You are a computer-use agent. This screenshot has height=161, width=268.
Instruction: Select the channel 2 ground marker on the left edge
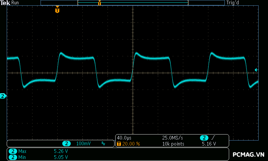point(3,96)
